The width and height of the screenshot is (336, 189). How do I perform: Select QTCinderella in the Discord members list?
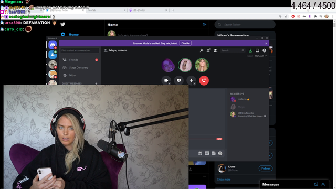coord(248,114)
